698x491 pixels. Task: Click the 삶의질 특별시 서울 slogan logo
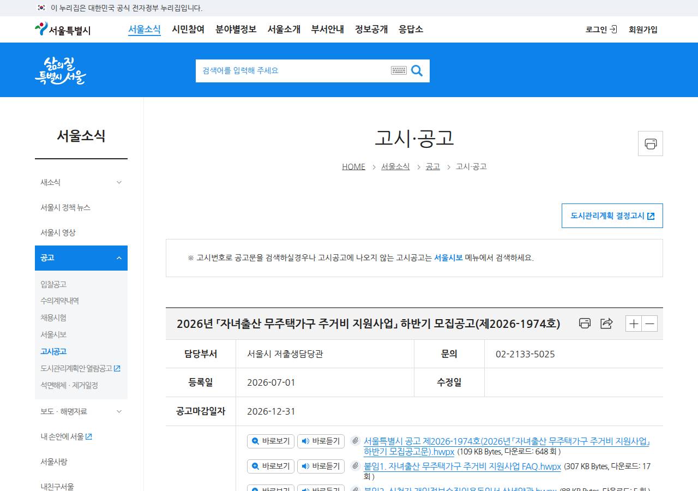pos(60,70)
